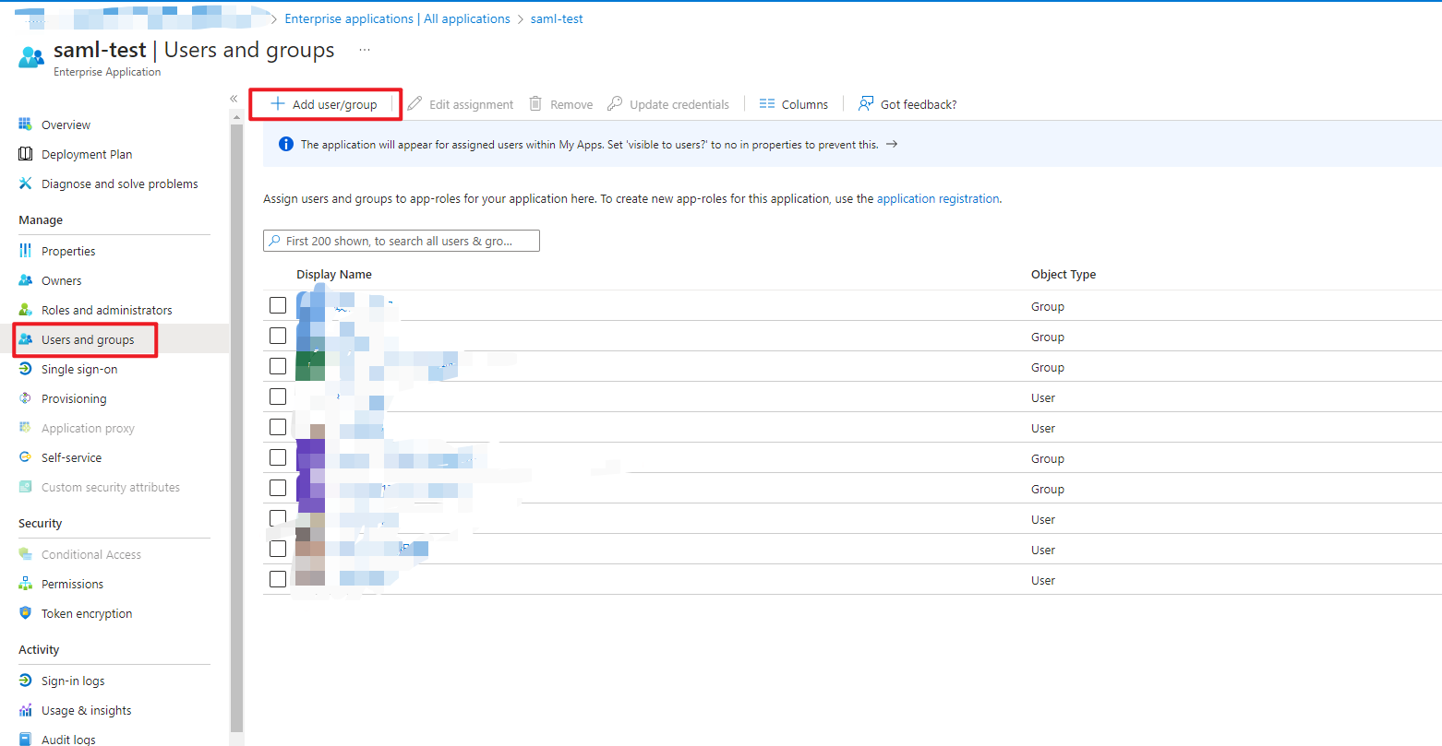Click the Usage & insights chart icon
The height and width of the screenshot is (746, 1442).
(25, 710)
